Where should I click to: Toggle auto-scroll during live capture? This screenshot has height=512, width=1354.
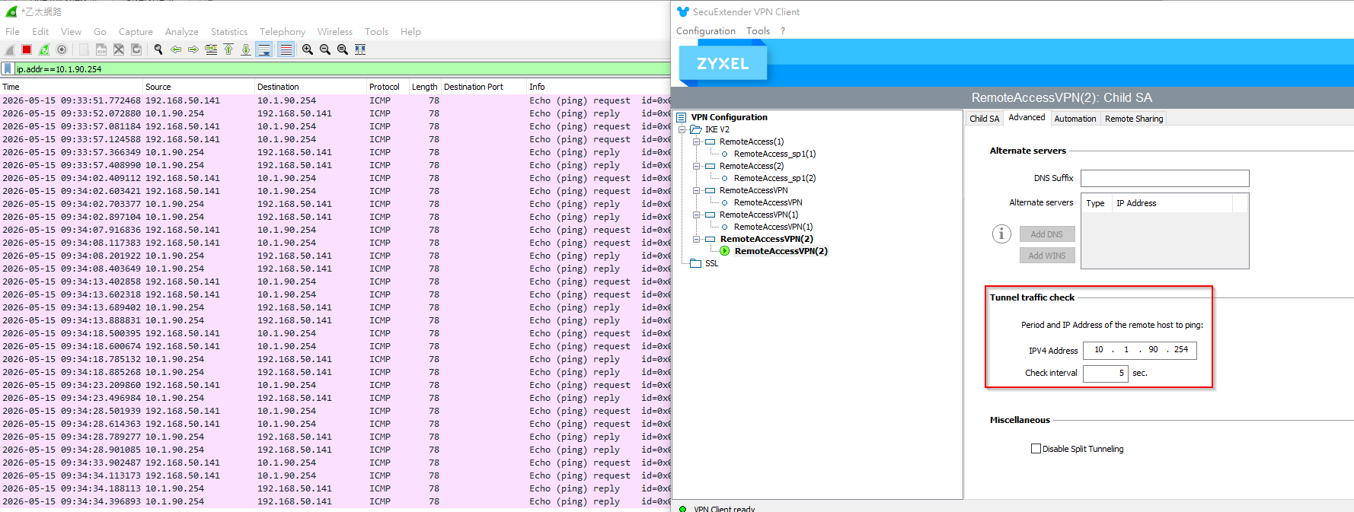pyautogui.click(x=264, y=49)
